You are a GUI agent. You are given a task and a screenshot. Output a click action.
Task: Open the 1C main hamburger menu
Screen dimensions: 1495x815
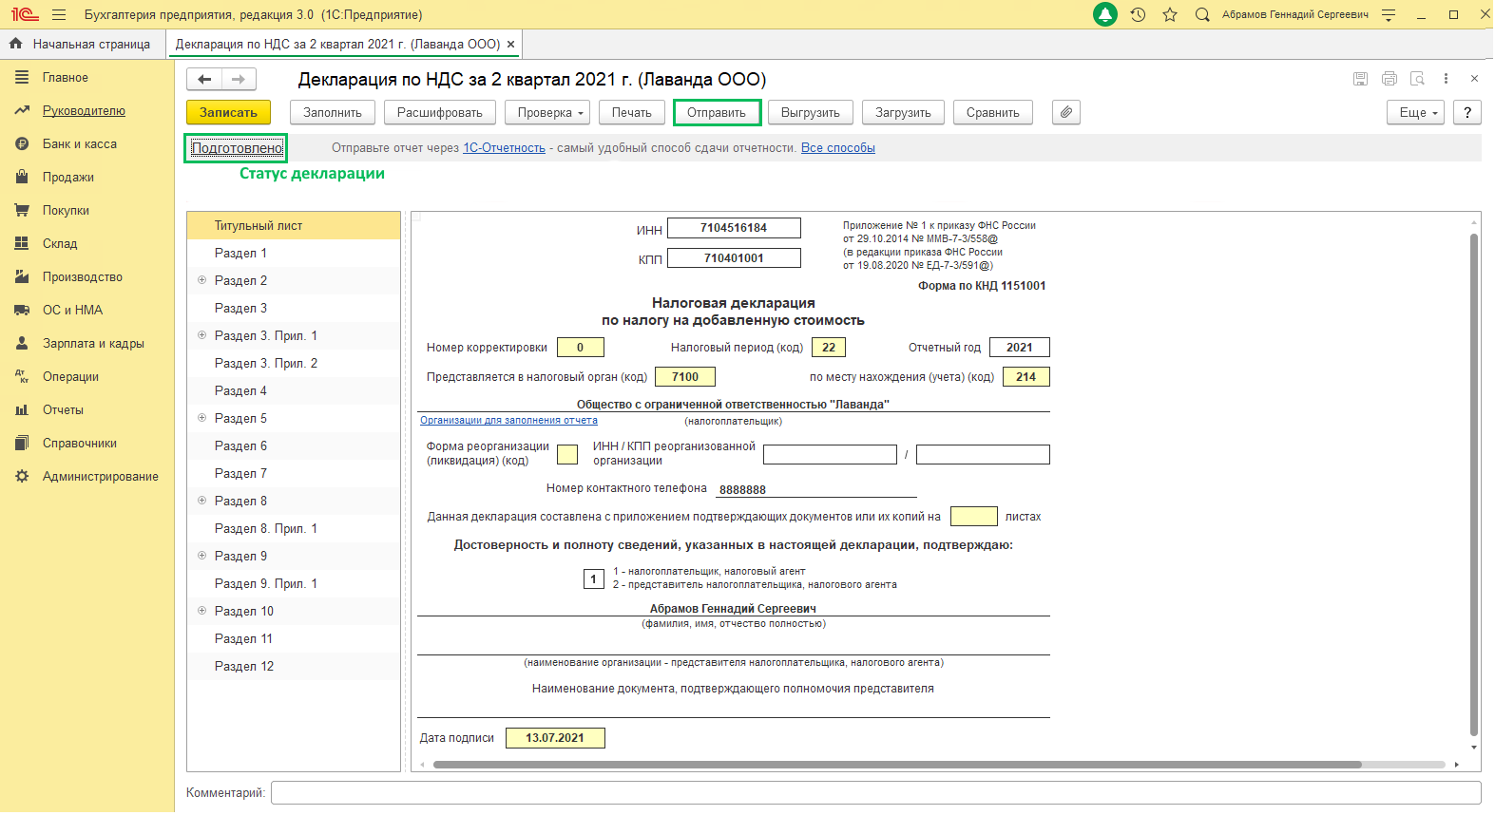(x=59, y=15)
